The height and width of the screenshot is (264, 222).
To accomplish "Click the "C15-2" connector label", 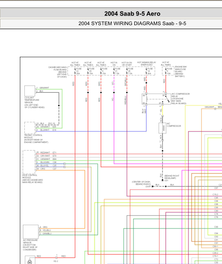I will 215,194.
